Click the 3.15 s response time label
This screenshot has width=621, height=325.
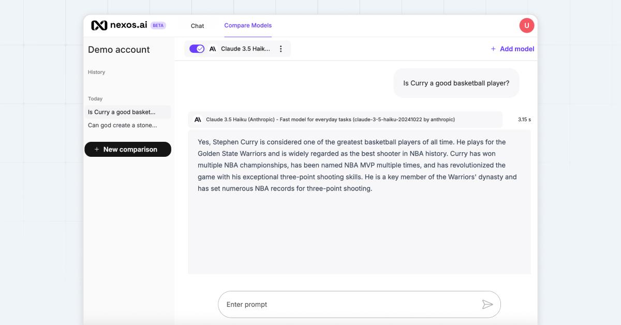[x=524, y=120]
